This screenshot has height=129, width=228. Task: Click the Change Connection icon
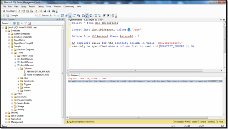[8, 15]
